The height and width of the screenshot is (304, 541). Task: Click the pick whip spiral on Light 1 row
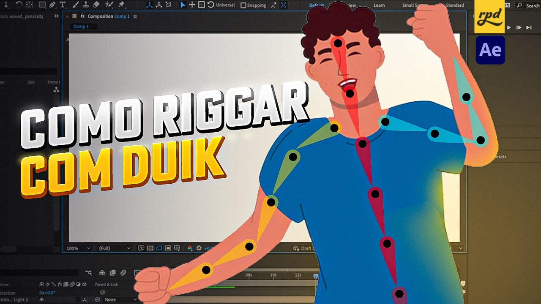pos(98,299)
